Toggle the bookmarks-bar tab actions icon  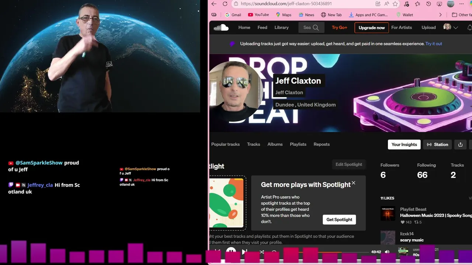point(214,15)
